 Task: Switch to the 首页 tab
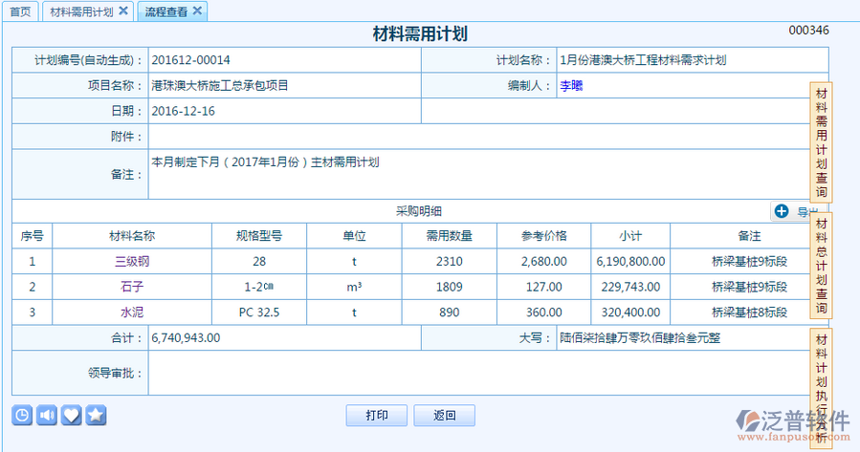20,11
